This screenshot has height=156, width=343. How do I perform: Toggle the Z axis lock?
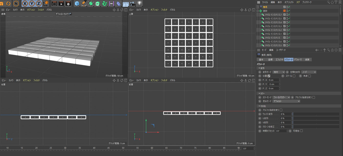pos(39,4)
